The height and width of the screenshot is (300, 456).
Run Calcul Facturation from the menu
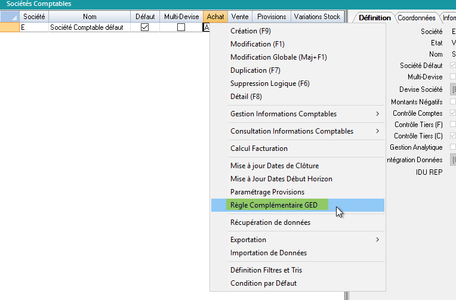point(258,149)
